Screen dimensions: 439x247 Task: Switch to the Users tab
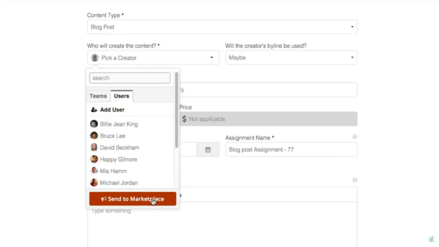[x=121, y=96]
